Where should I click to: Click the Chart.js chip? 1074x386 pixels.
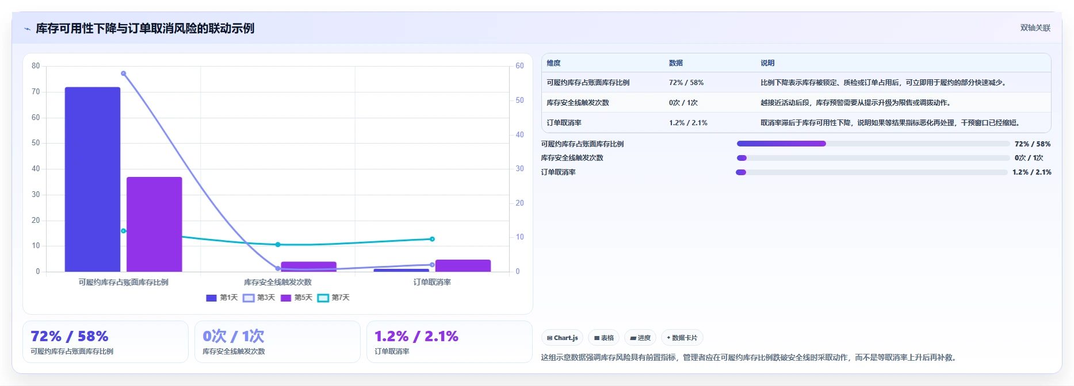562,338
